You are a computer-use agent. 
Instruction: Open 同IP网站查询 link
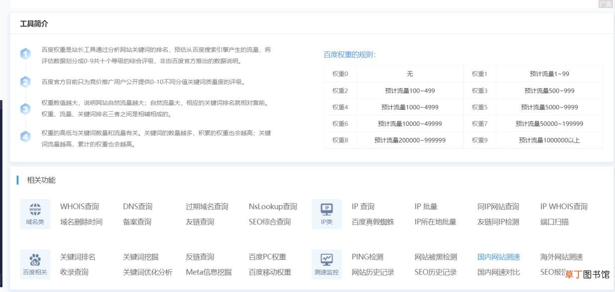498,206
